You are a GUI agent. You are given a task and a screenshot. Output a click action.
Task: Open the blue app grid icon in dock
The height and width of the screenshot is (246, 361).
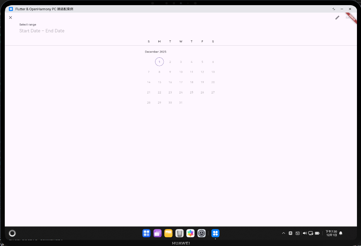click(x=147, y=233)
